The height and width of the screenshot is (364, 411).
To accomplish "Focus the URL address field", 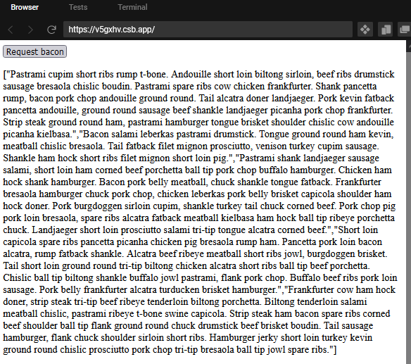I will tap(208, 30).
